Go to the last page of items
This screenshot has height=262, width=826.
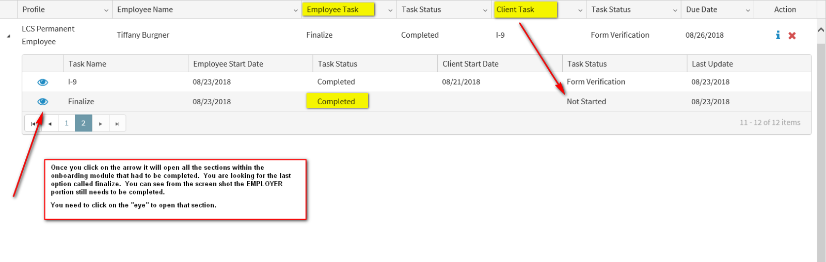pyautogui.click(x=117, y=123)
